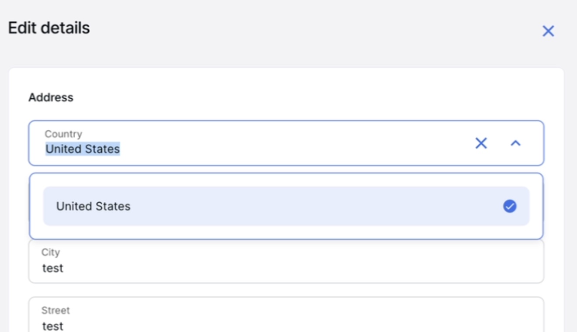Click the City field label

pos(51,252)
